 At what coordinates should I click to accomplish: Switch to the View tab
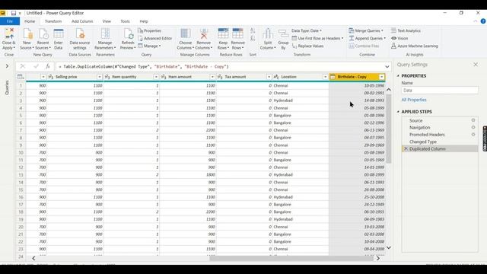[107, 21]
